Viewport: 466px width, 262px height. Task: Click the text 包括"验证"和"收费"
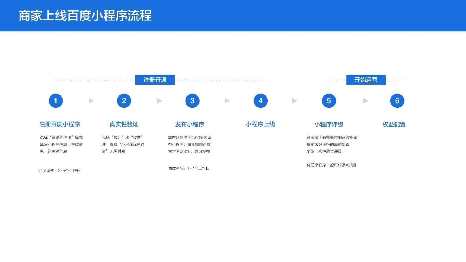tap(122, 137)
